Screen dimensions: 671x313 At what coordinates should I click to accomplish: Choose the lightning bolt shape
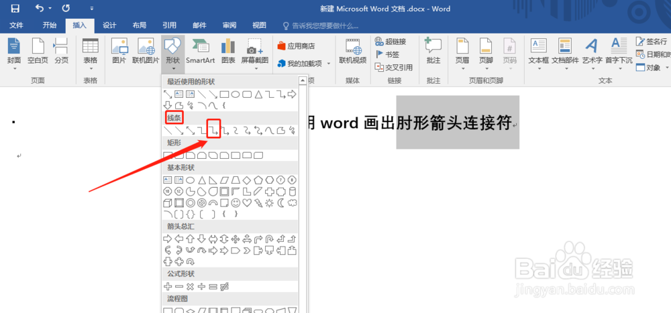[258, 202]
